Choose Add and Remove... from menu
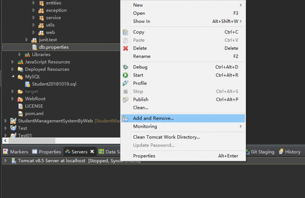The image size is (305, 198). [x=153, y=118]
